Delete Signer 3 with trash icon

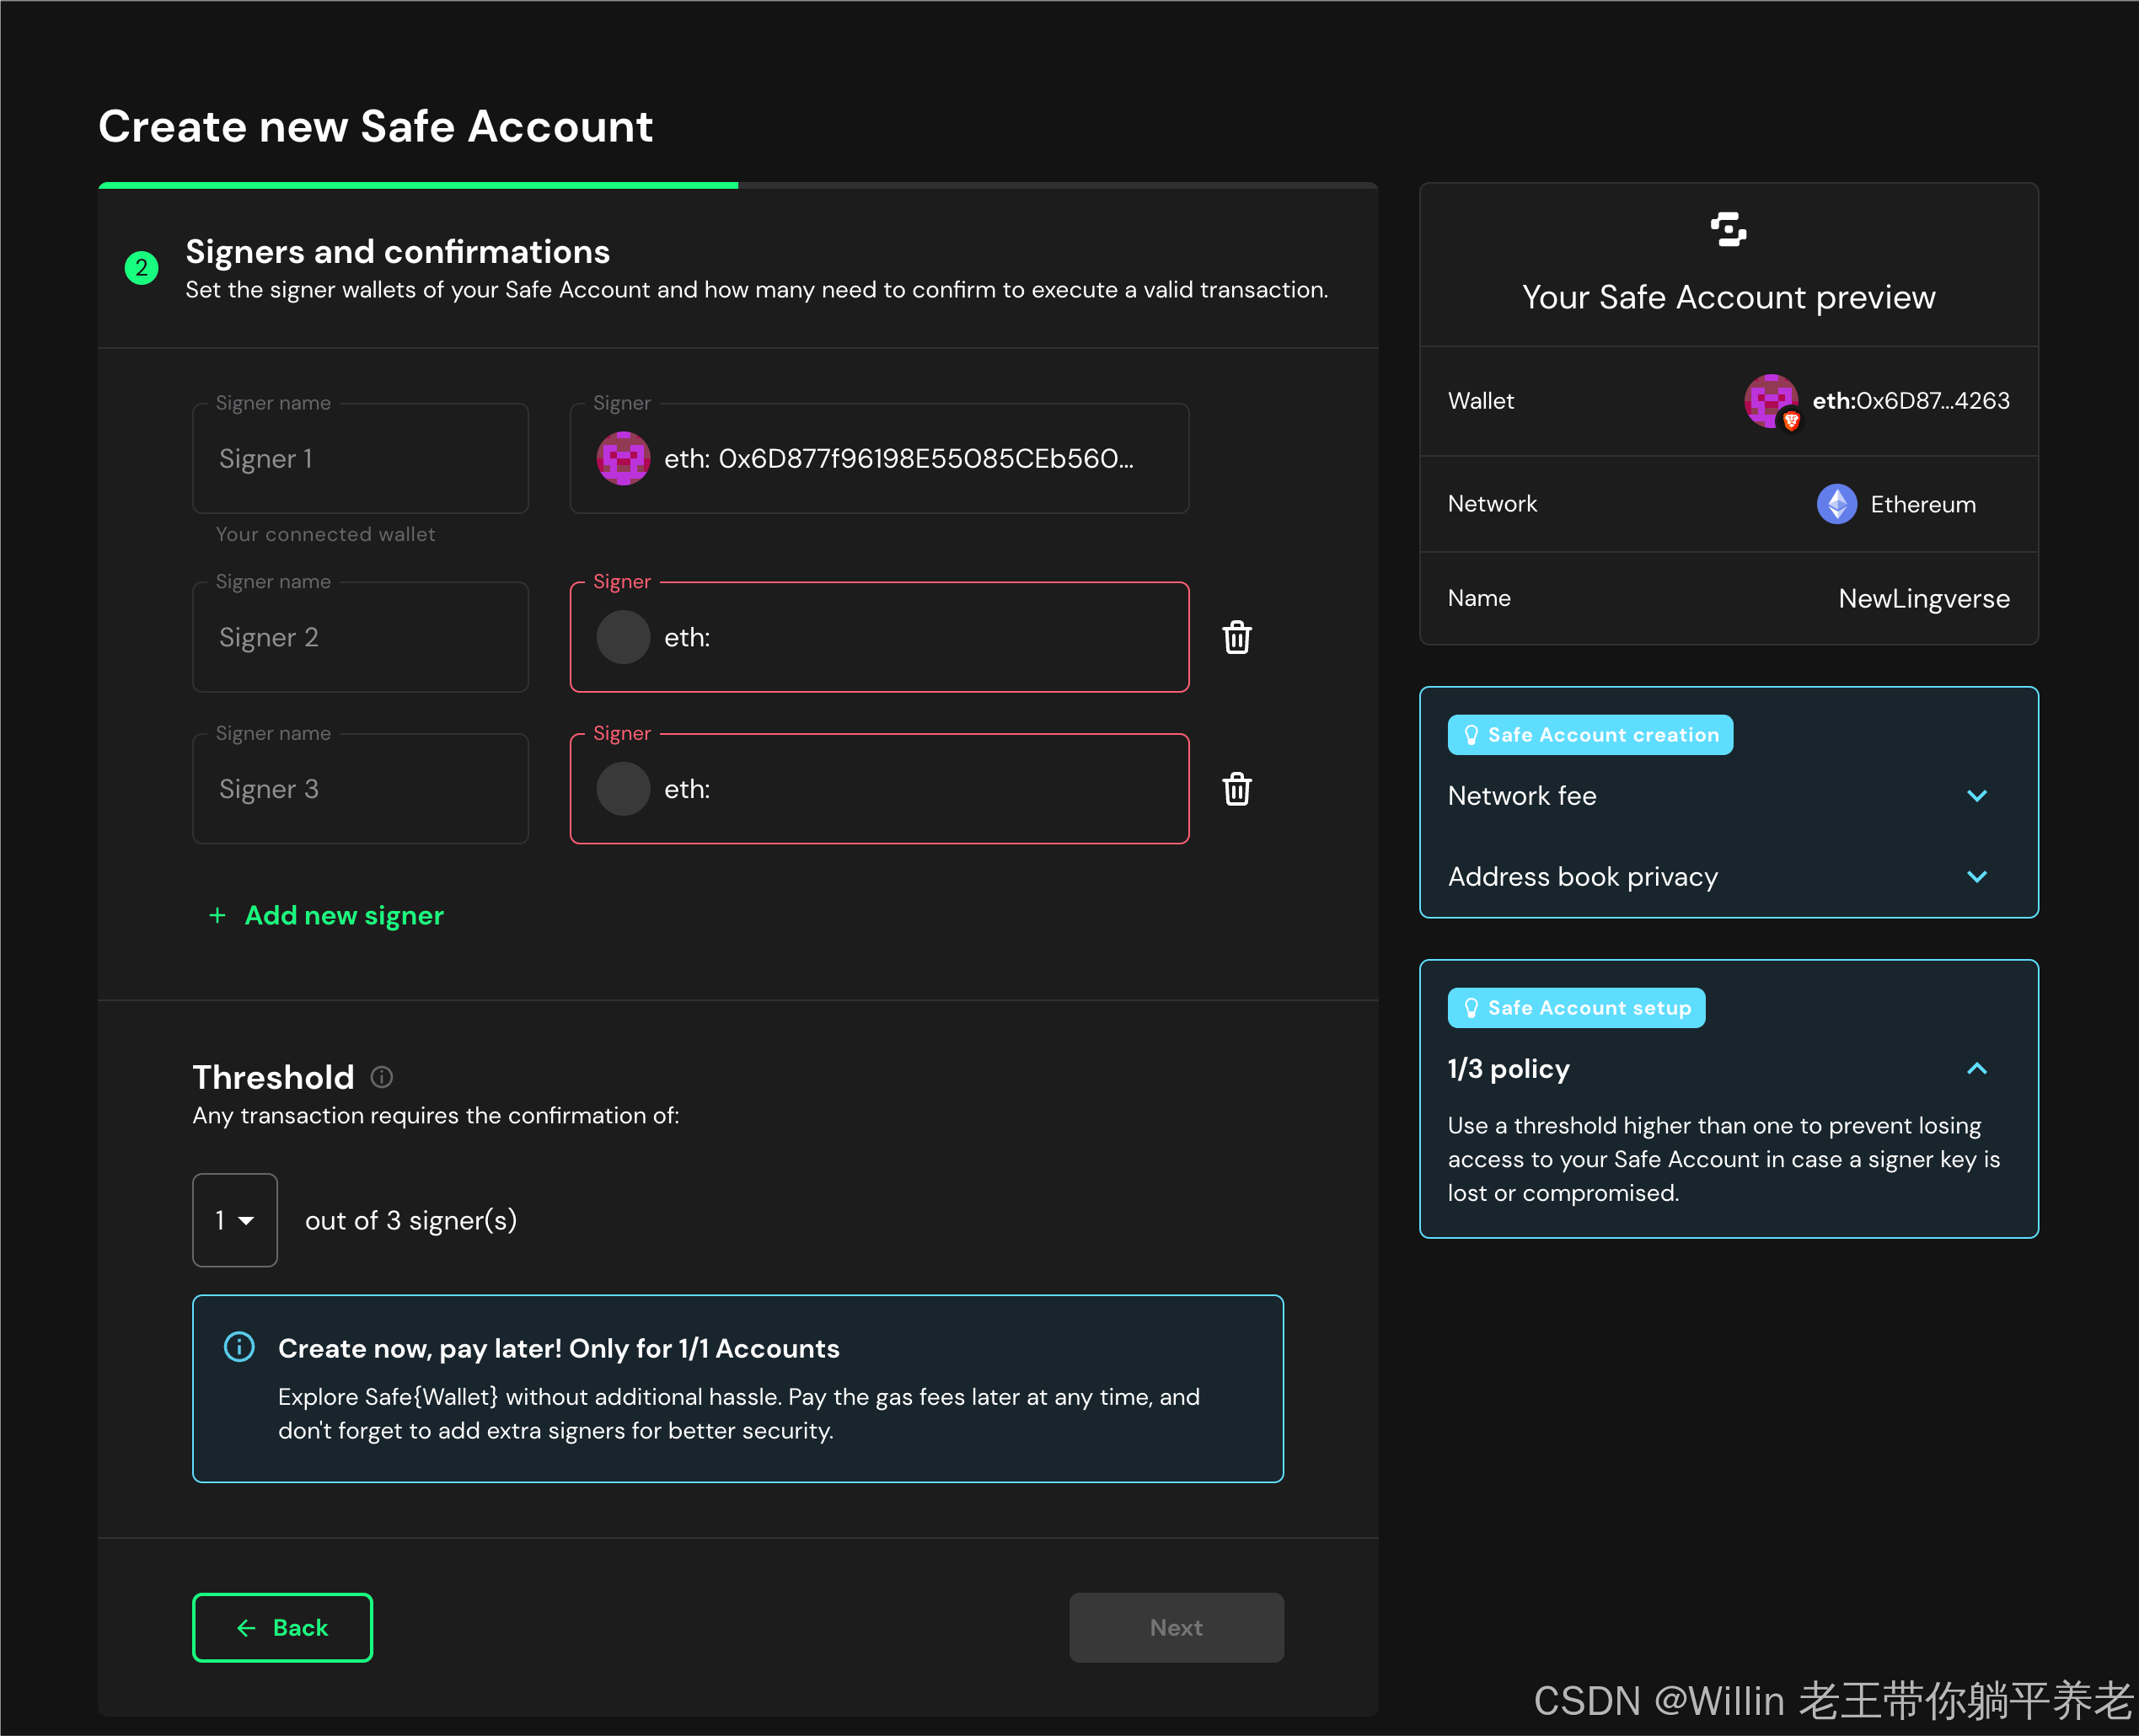pos(1236,789)
